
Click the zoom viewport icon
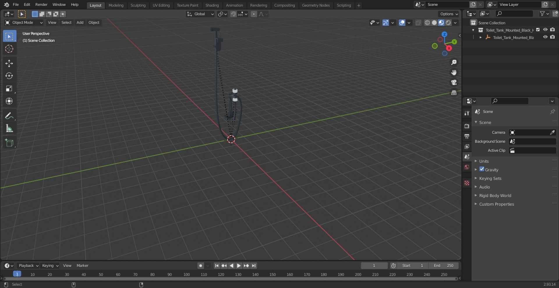pyautogui.click(x=454, y=62)
